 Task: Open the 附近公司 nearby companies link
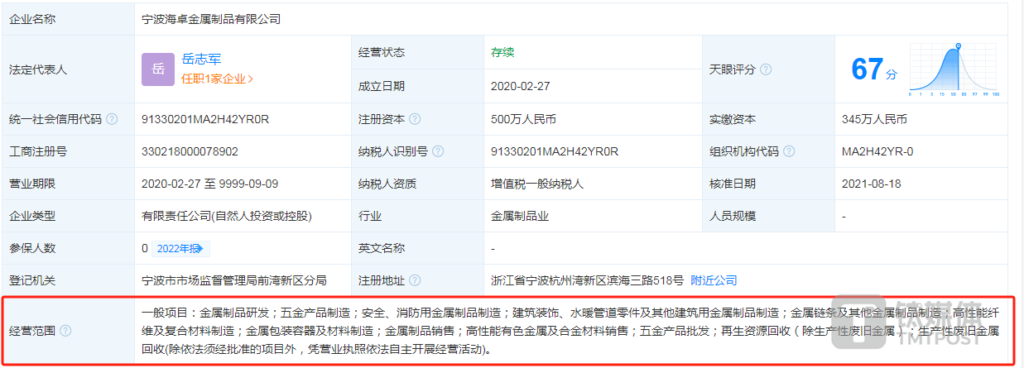click(x=714, y=280)
